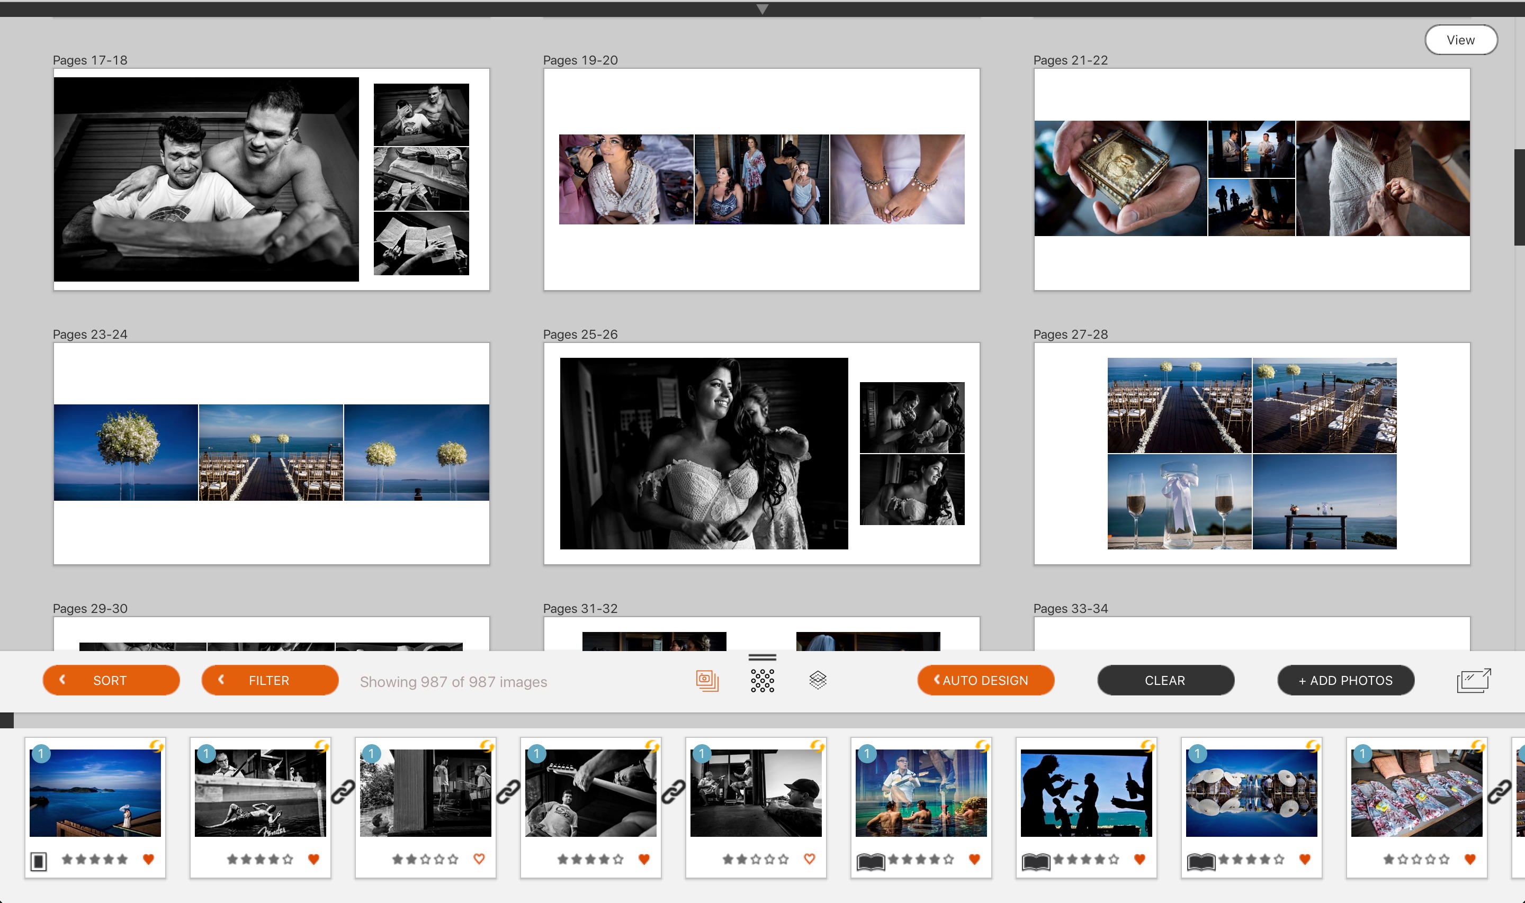Clear the album design with CLEAR
The height and width of the screenshot is (903, 1525).
pos(1165,680)
